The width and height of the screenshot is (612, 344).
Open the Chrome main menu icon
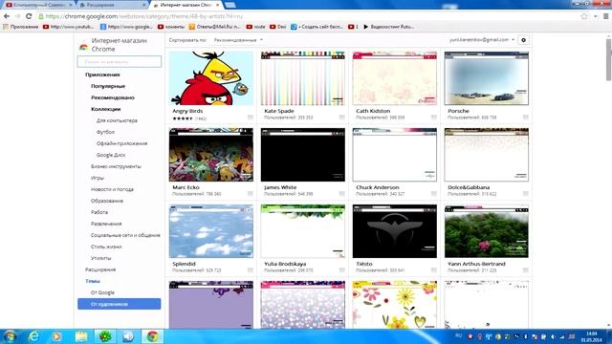[605, 16]
